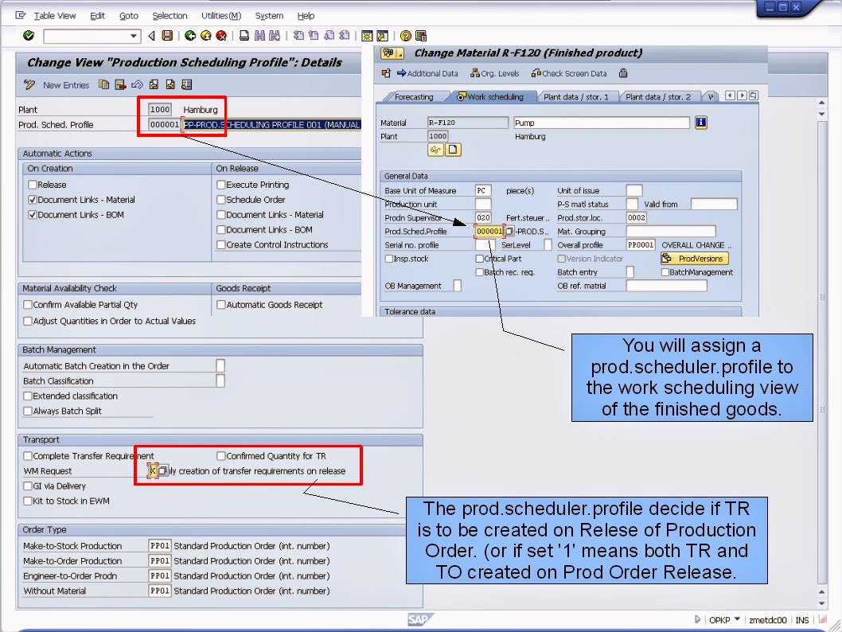Click the red Cancel icon
The image size is (842, 632).
click(x=221, y=36)
